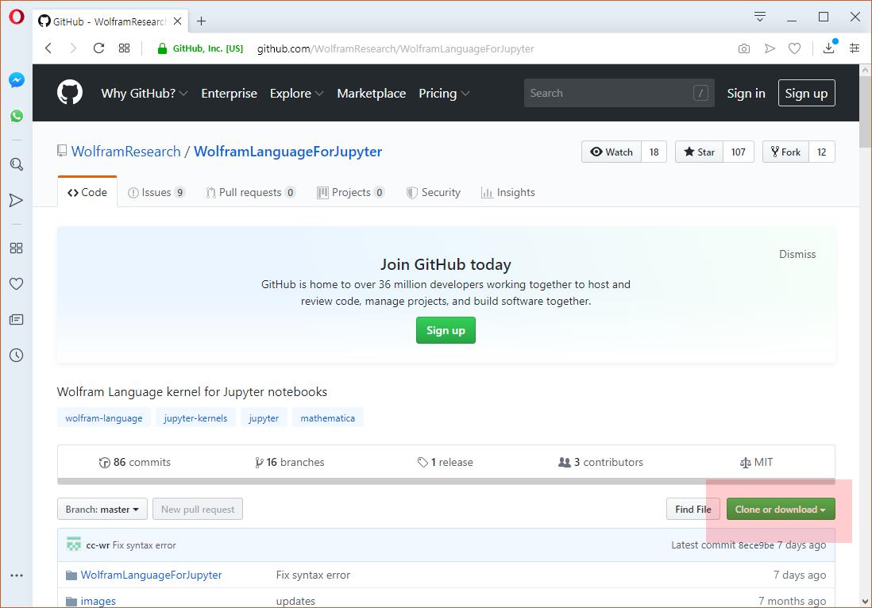Take a snapshot with camera icon
The height and width of the screenshot is (608, 872).
click(x=744, y=49)
